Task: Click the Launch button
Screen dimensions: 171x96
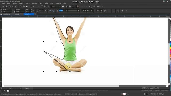Action: [x=97, y=6]
